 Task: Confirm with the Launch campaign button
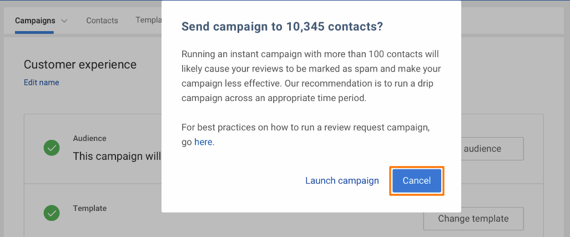coord(342,181)
